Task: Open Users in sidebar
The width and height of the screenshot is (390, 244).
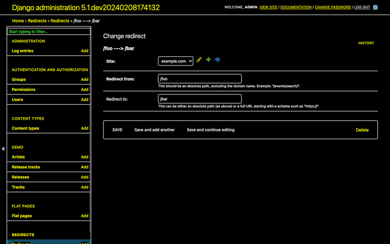Action: (x=17, y=99)
